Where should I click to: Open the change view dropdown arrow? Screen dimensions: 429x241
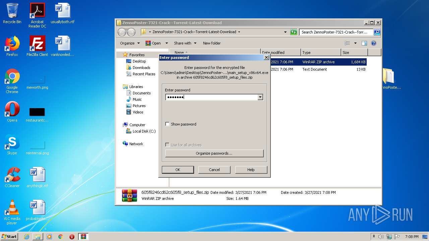pyautogui.click(x=355, y=43)
